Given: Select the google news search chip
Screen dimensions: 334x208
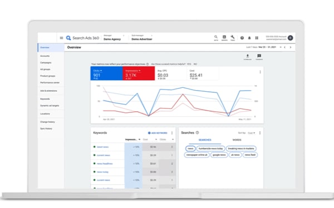Looking at the screenshot, I should [219, 155].
